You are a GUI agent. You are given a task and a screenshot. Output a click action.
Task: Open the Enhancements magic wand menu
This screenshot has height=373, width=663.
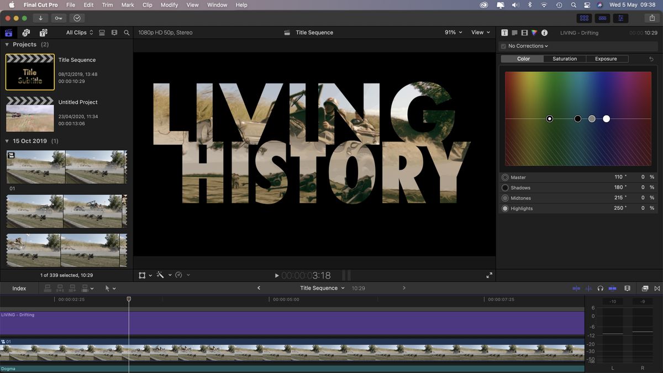coord(161,275)
